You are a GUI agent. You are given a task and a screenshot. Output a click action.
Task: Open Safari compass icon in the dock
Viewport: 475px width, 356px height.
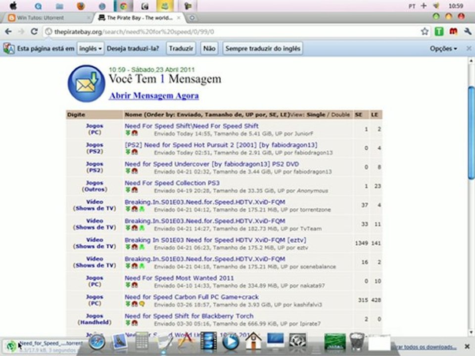tap(97, 343)
